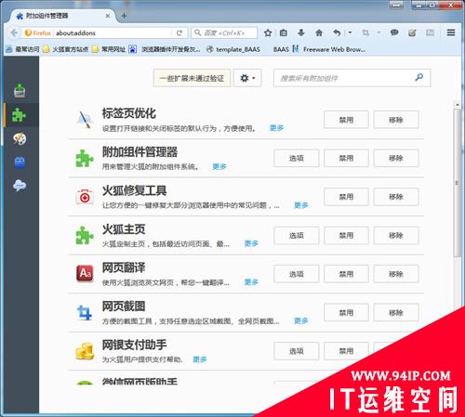This screenshot has width=465, height=417.
Task: Remove the 火狐主页 extension
Action: (x=396, y=235)
